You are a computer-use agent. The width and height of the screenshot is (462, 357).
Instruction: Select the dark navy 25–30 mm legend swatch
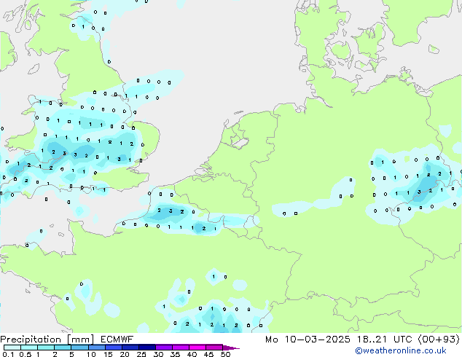(x=149, y=348)
